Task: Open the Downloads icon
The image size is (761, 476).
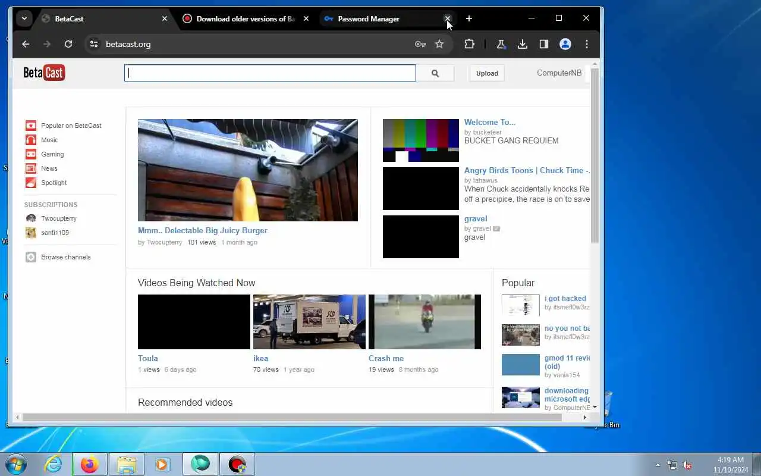Action: 523,44
